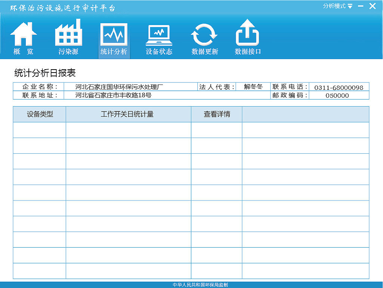Image resolution: width=383 pixels, height=288 pixels.
Task: Open the 数据接口 upload icon
Action: 248,37
